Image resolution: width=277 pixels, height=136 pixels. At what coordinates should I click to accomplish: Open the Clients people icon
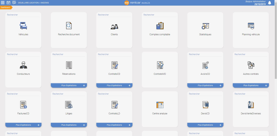tap(114, 26)
